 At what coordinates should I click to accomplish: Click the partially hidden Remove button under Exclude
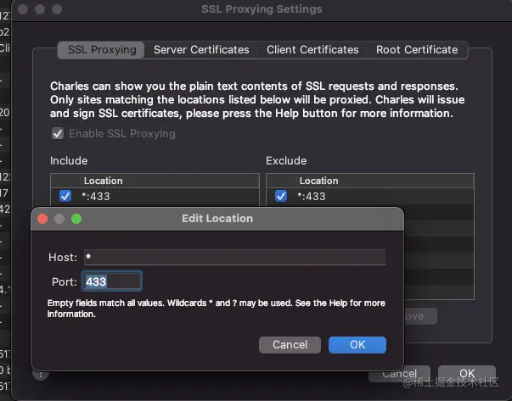click(x=420, y=316)
